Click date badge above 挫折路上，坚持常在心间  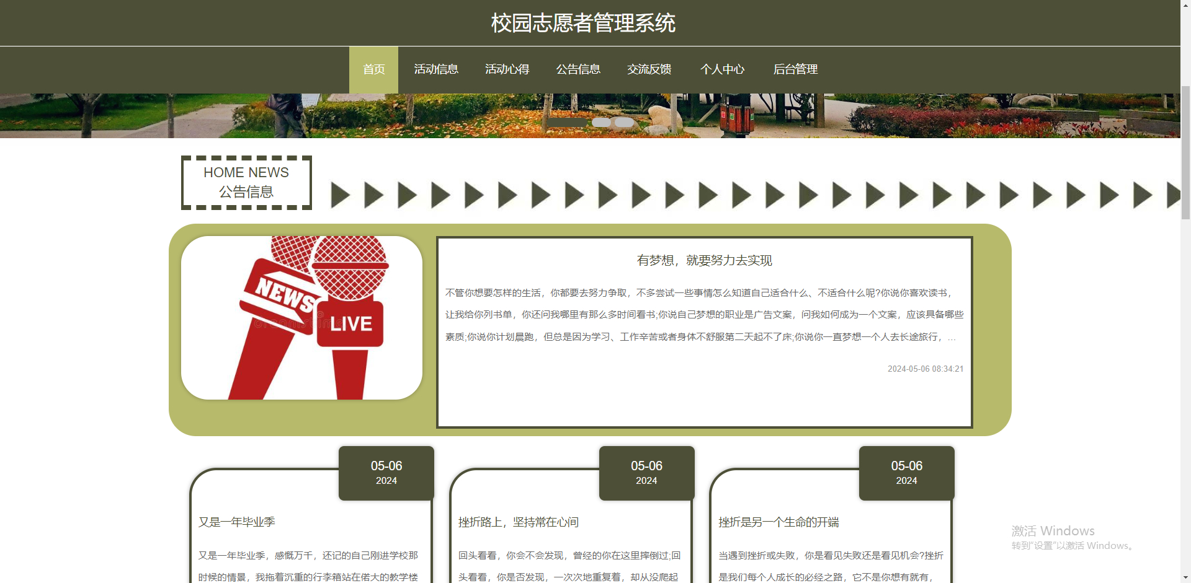tap(646, 473)
